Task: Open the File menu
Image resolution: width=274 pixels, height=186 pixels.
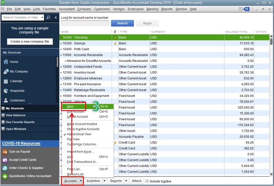Action: 9,9
